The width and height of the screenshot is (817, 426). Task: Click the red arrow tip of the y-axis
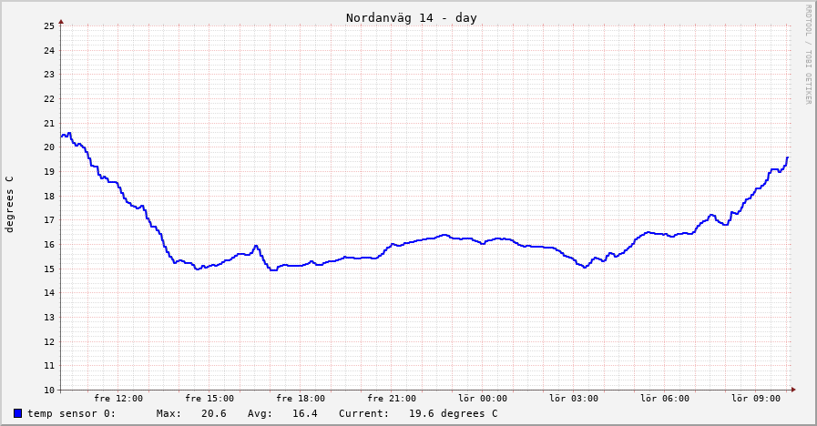tap(61, 22)
